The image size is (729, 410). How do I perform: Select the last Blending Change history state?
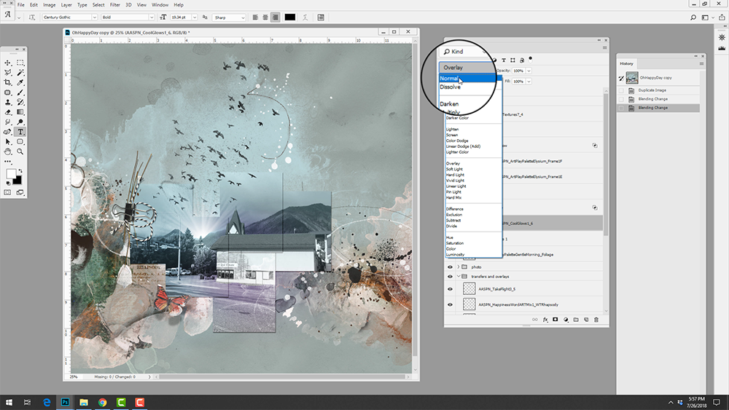[658, 108]
